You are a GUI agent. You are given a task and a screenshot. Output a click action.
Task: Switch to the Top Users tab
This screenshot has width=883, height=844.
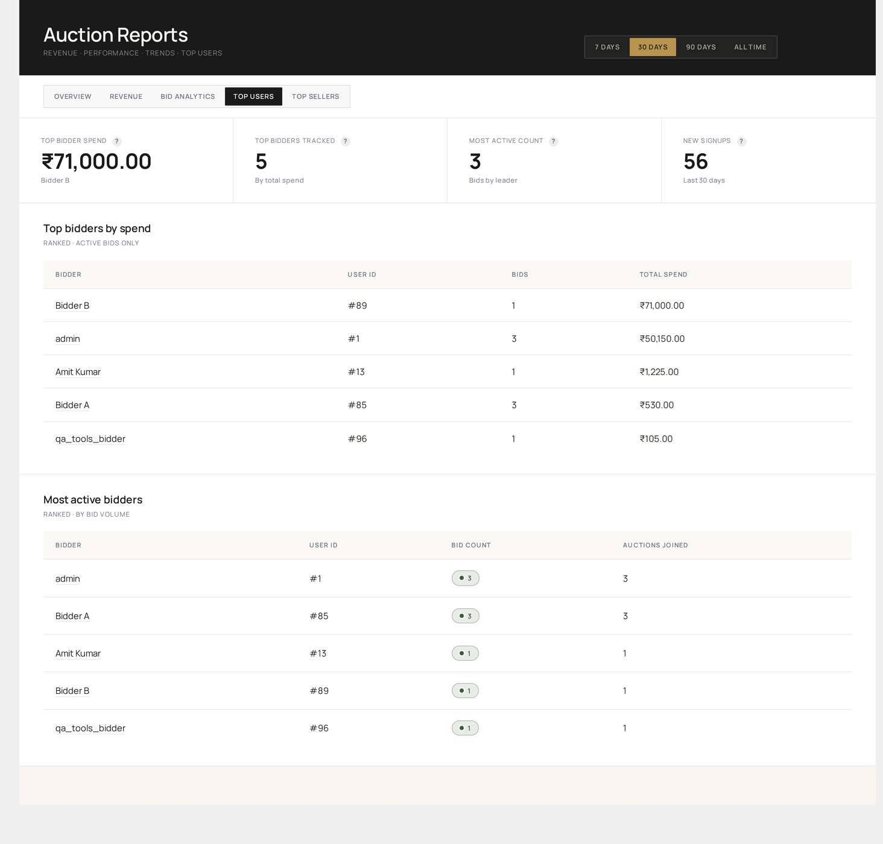coord(253,96)
